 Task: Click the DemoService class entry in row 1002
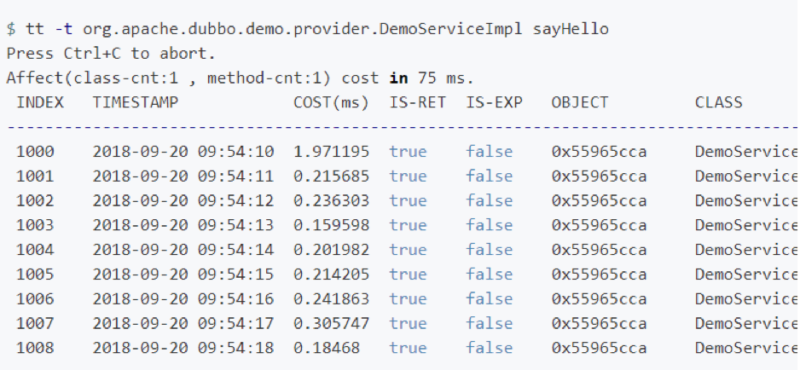click(x=745, y=201)
